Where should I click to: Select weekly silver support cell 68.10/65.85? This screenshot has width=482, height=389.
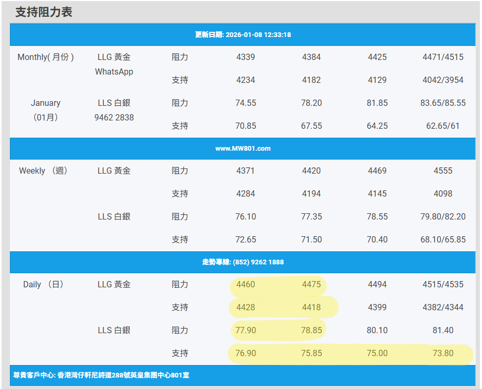click(443, 240)
